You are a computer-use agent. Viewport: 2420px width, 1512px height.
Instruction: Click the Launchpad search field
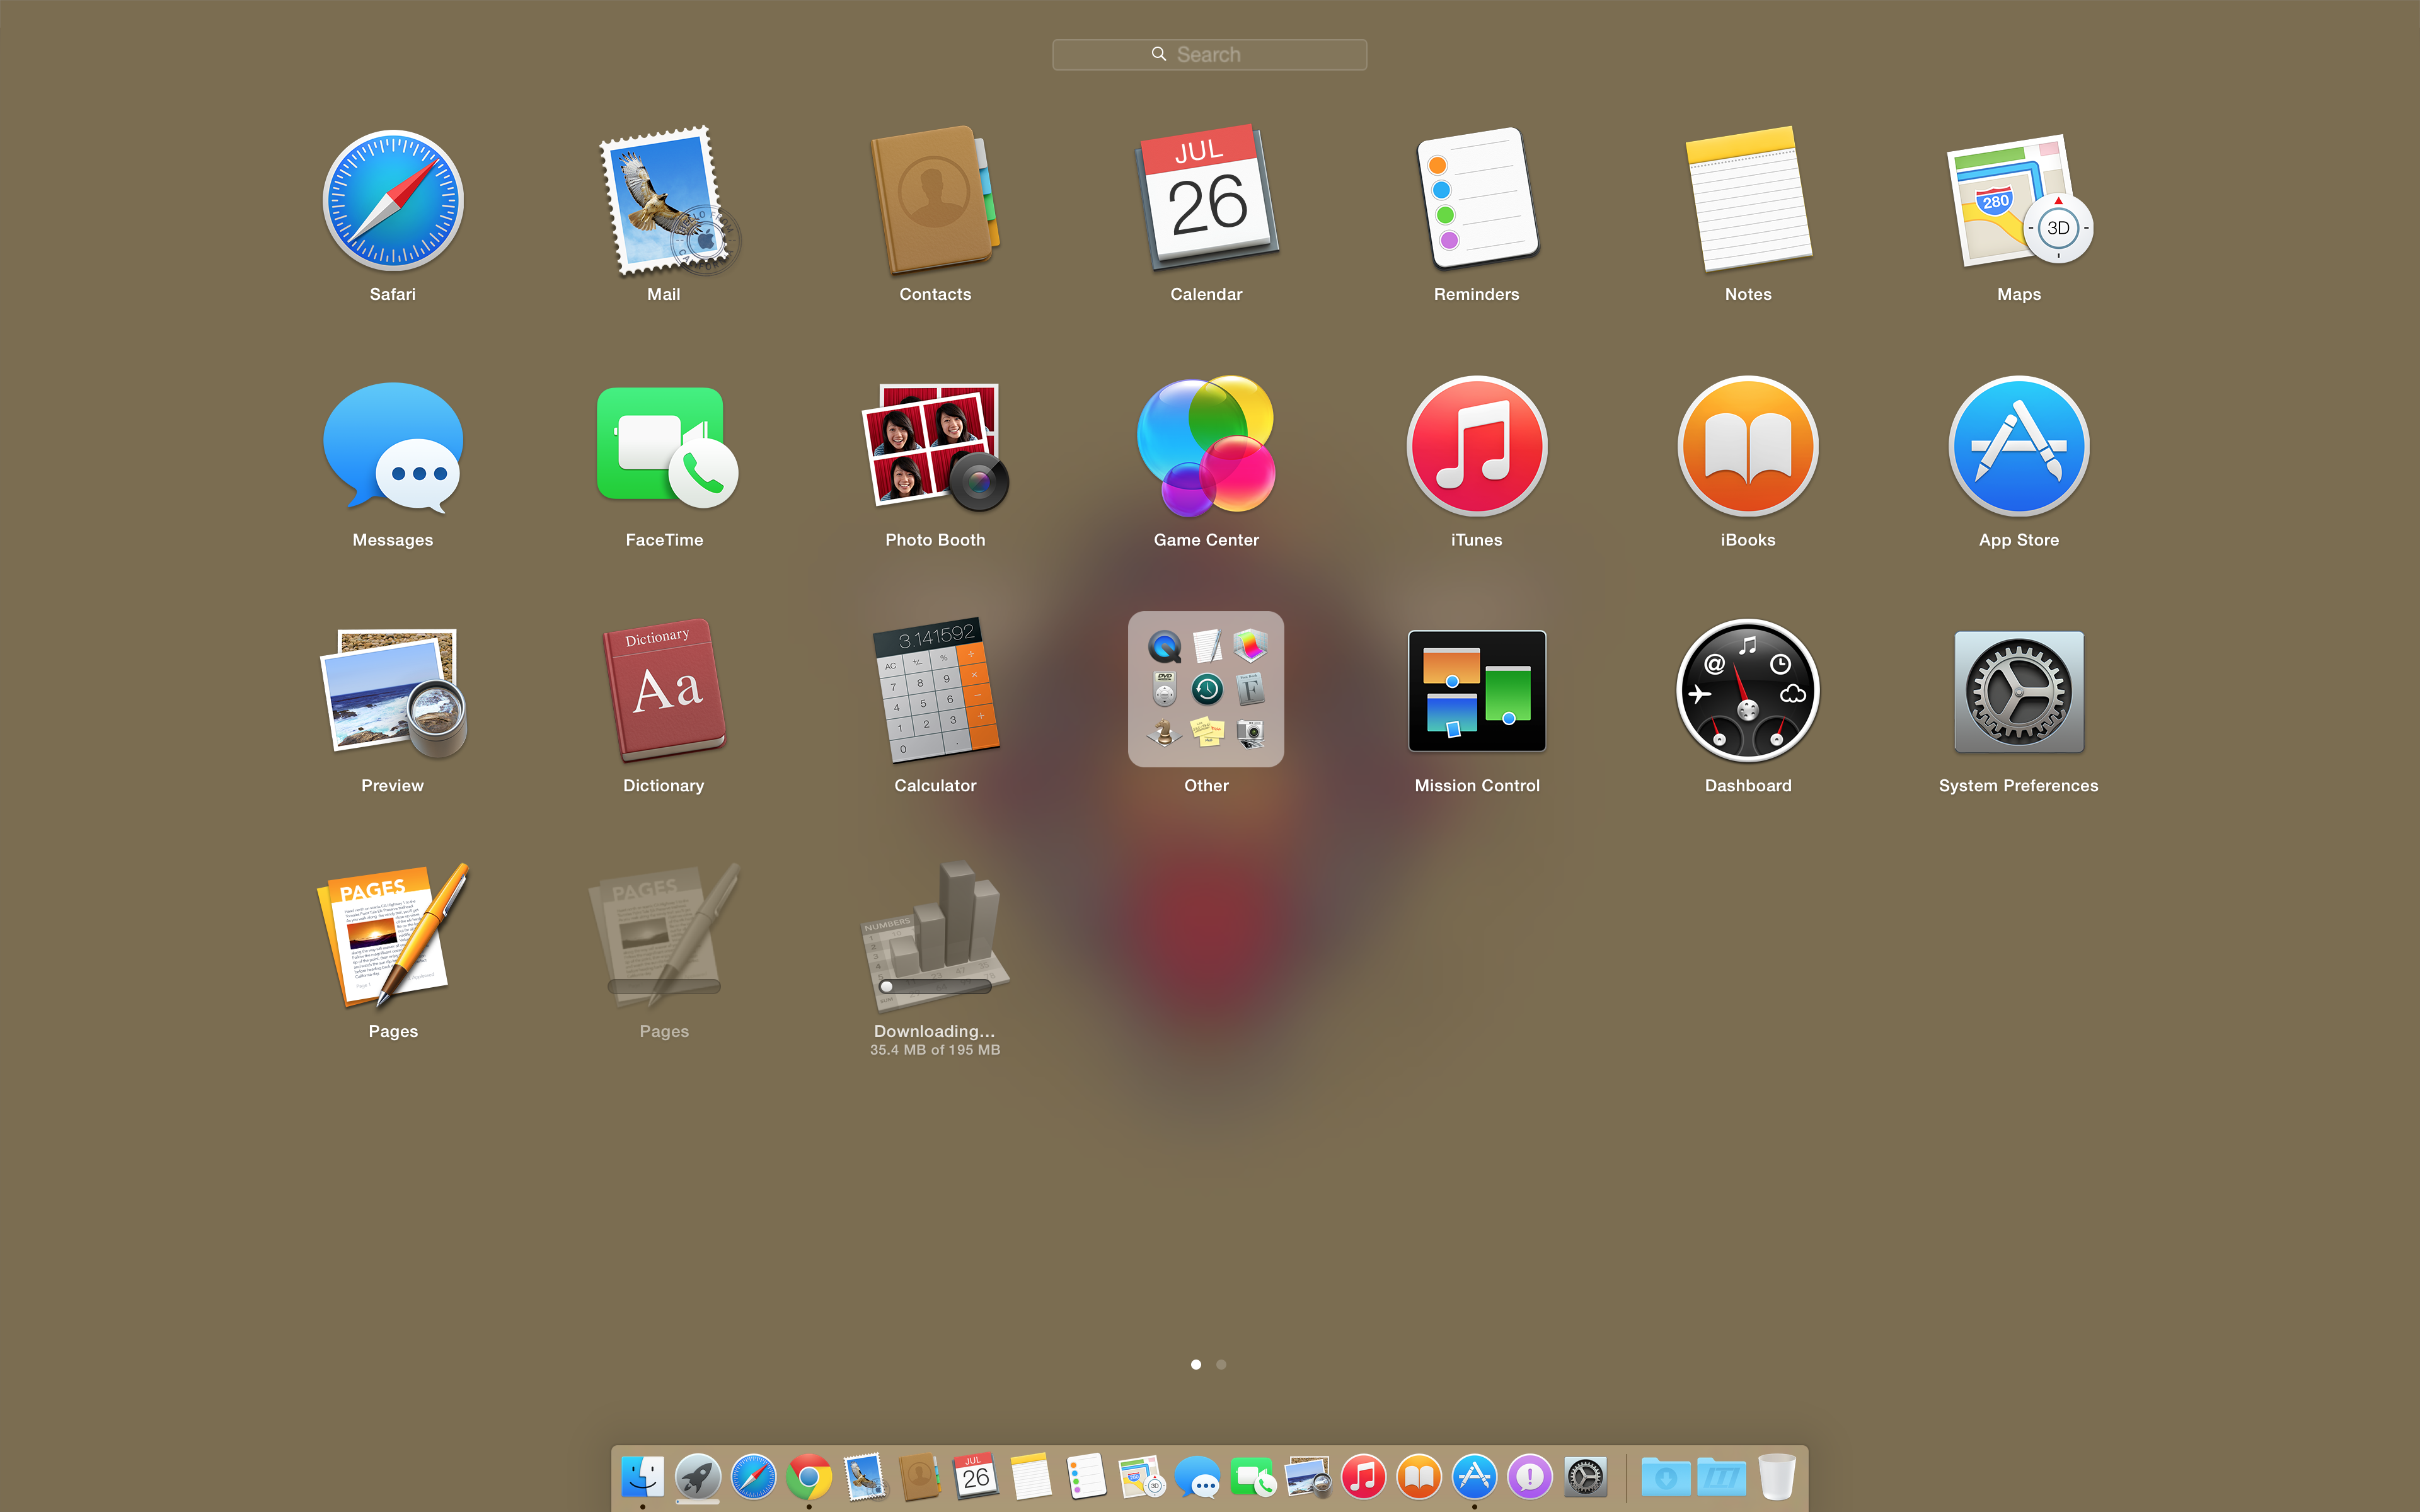click(1209, 55)
